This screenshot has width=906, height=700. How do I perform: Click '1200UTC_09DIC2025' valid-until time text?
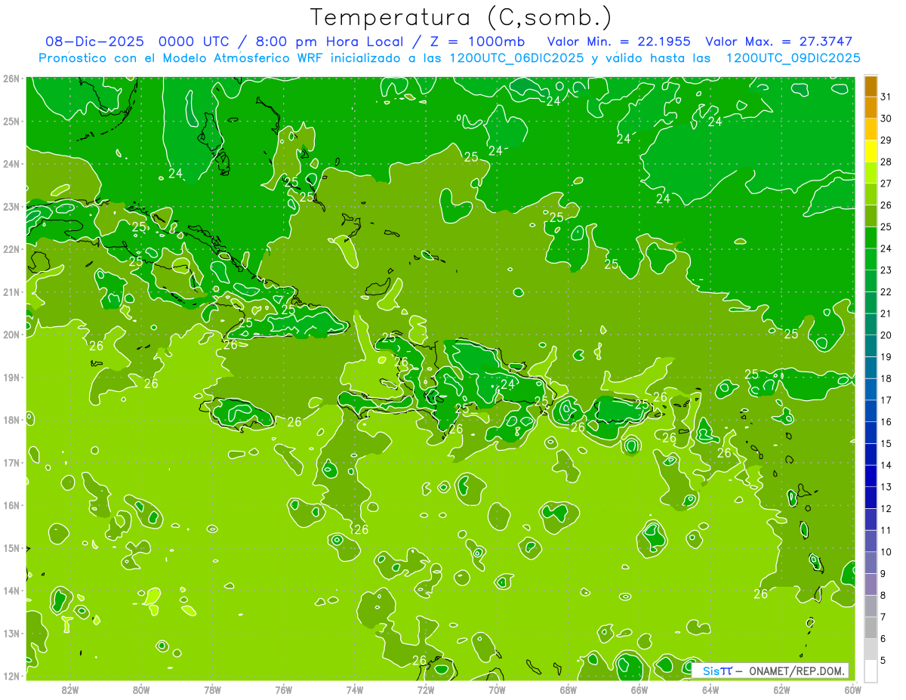coord(793,58)
